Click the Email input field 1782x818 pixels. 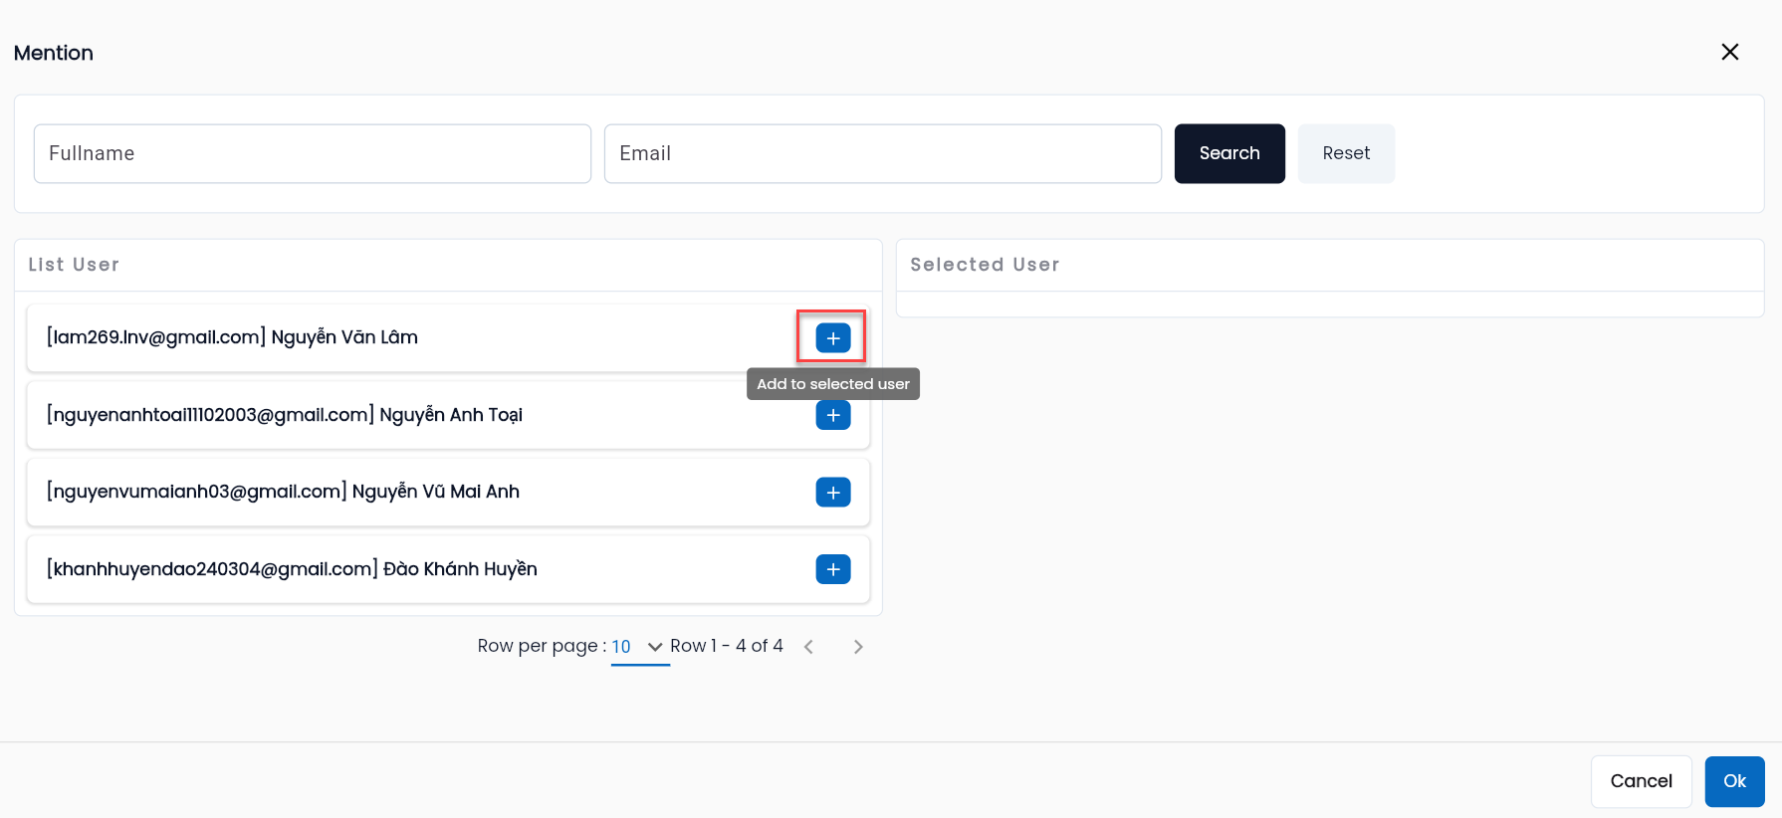pyautogui.click(x=883, y=153)
